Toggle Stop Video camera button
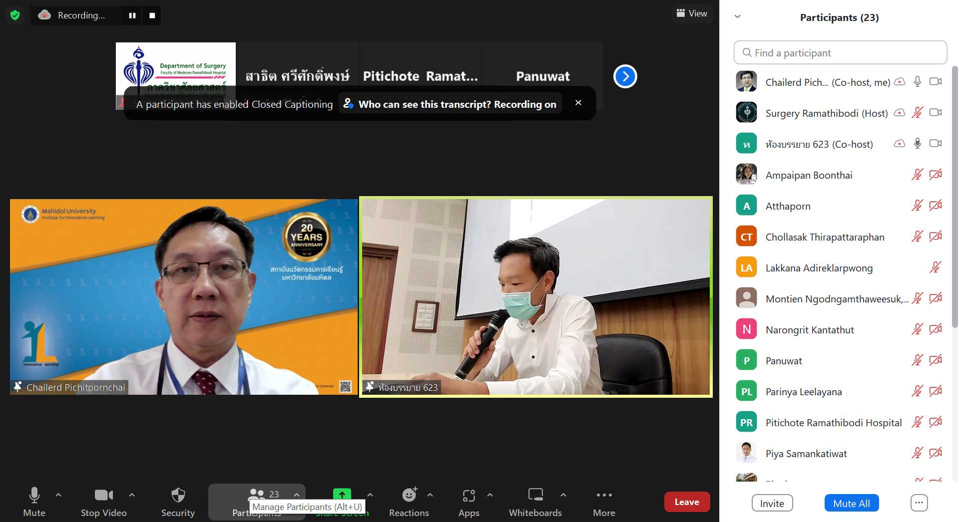Image resolution: width=959 pixels, height=522 pixels. 103,502
